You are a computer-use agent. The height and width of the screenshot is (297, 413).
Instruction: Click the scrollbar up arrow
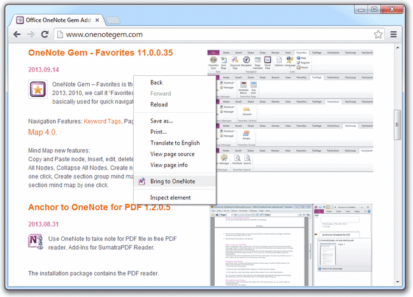pyautogui.click(x=398, y=48)
